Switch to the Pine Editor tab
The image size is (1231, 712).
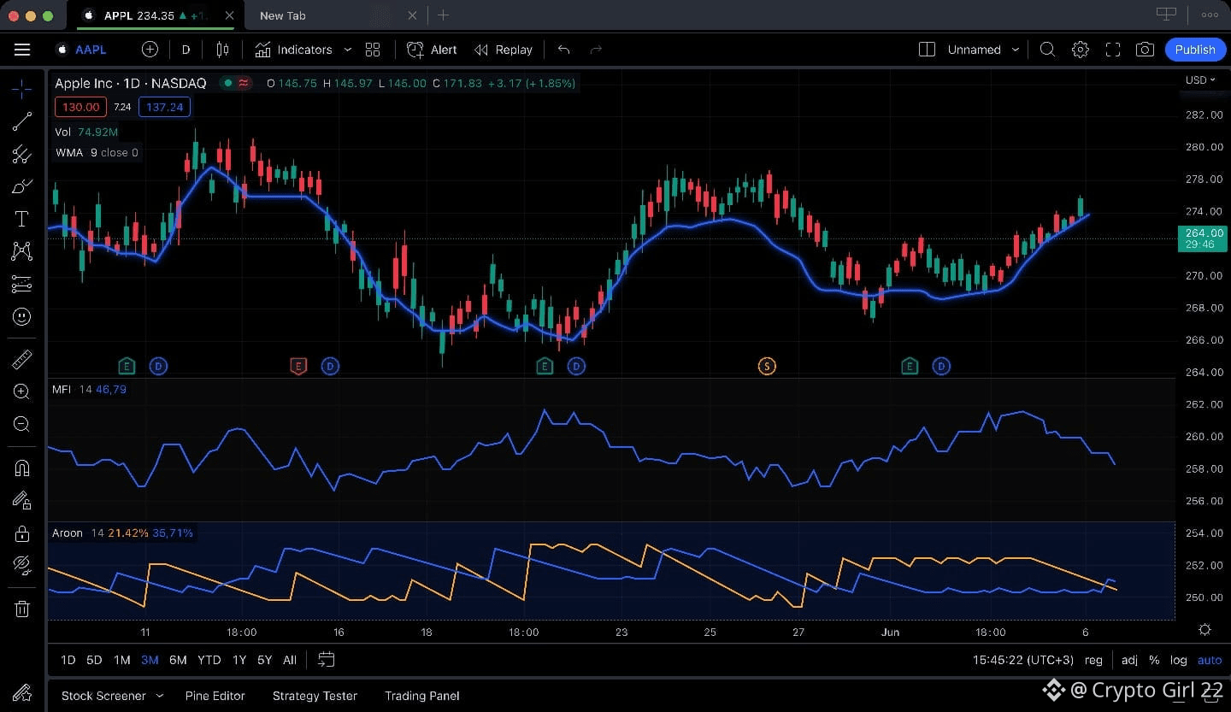point(215,696)
